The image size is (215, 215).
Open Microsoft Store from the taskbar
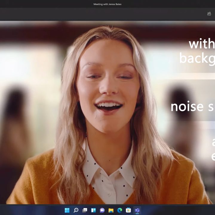coord(128,210)
